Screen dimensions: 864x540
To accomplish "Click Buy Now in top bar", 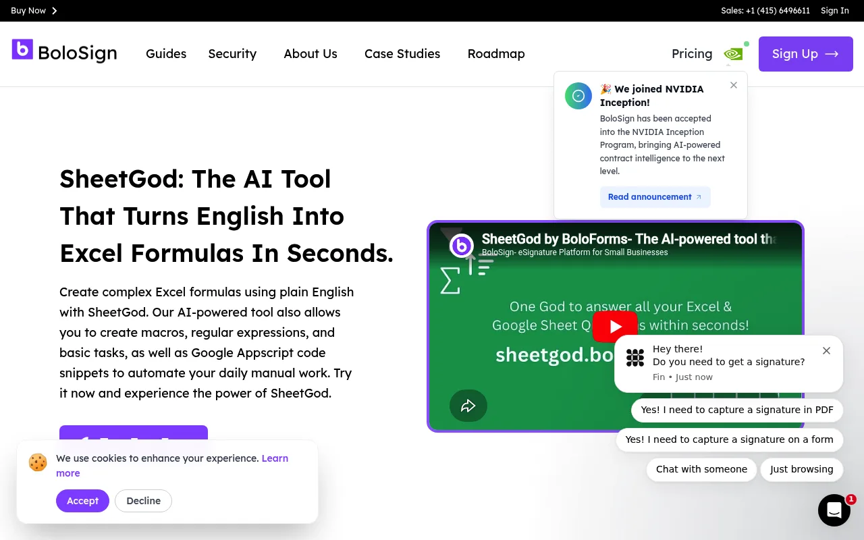I will [28, 11].
